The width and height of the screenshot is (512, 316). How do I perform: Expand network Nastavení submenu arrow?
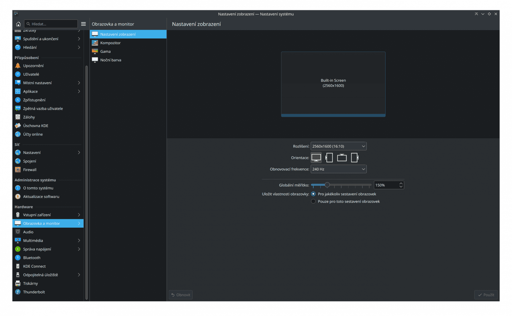click(79, 153)
